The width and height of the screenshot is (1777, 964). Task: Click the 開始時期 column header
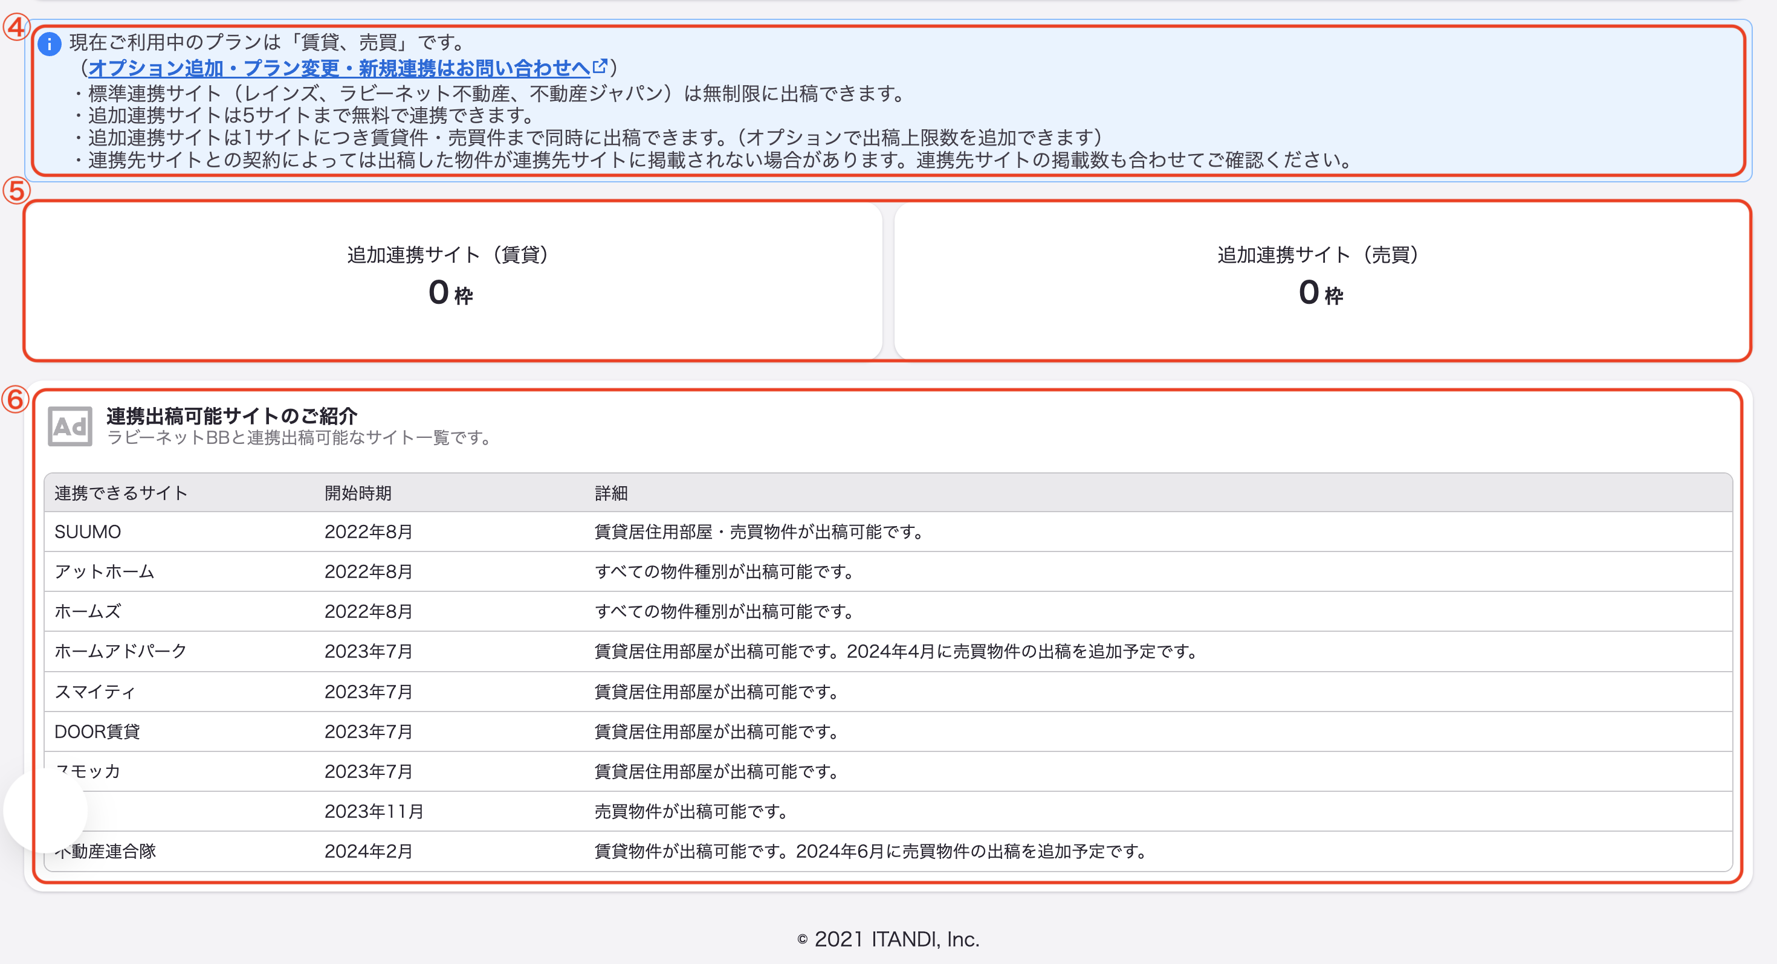click(x=358, y=493)
